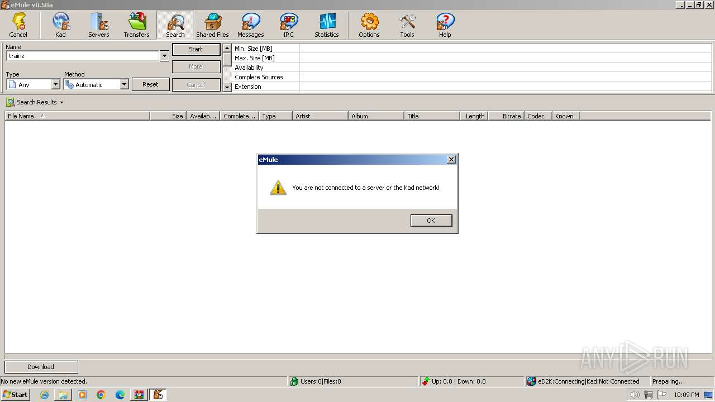This screenshot has height=402, width=715.
Task: Click the Extension filter value field
Action: tap(505, 87)
